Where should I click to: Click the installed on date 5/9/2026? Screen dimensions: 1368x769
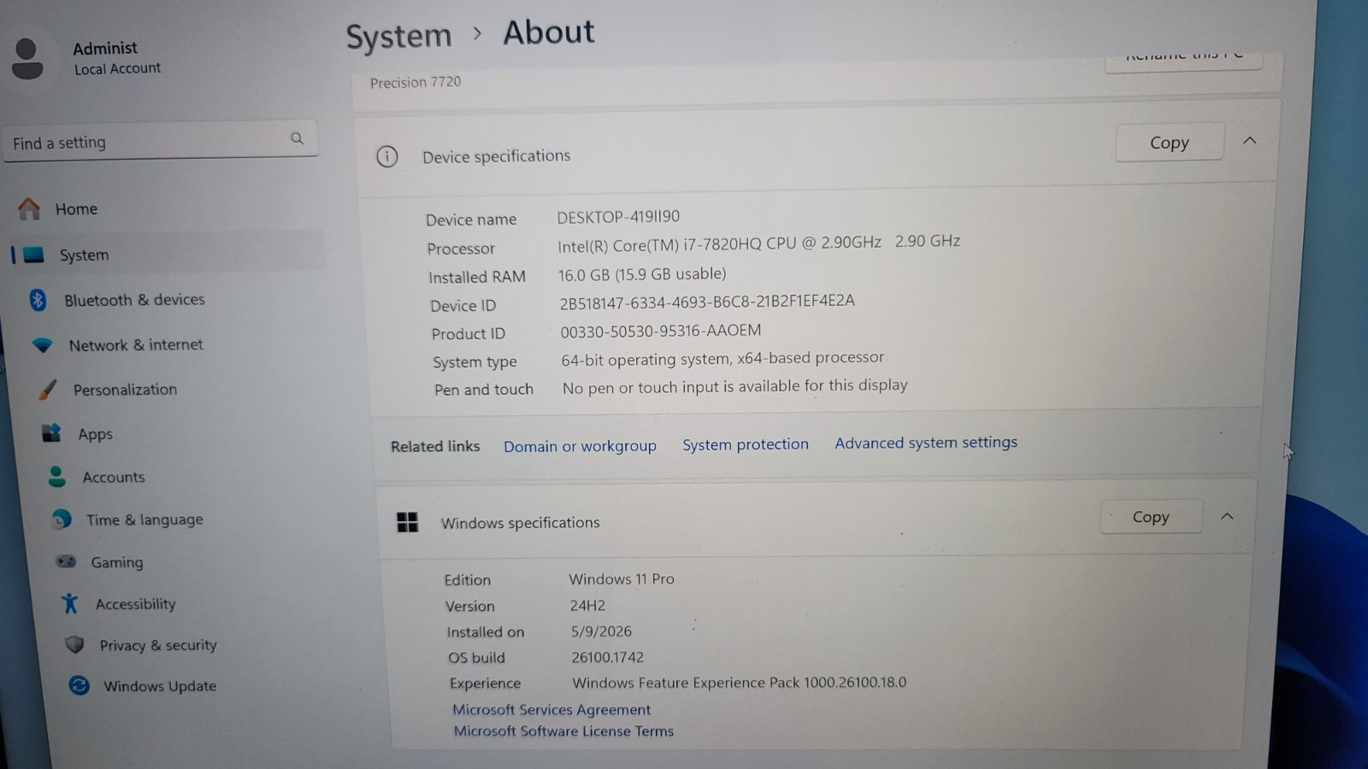click(601, 631)
